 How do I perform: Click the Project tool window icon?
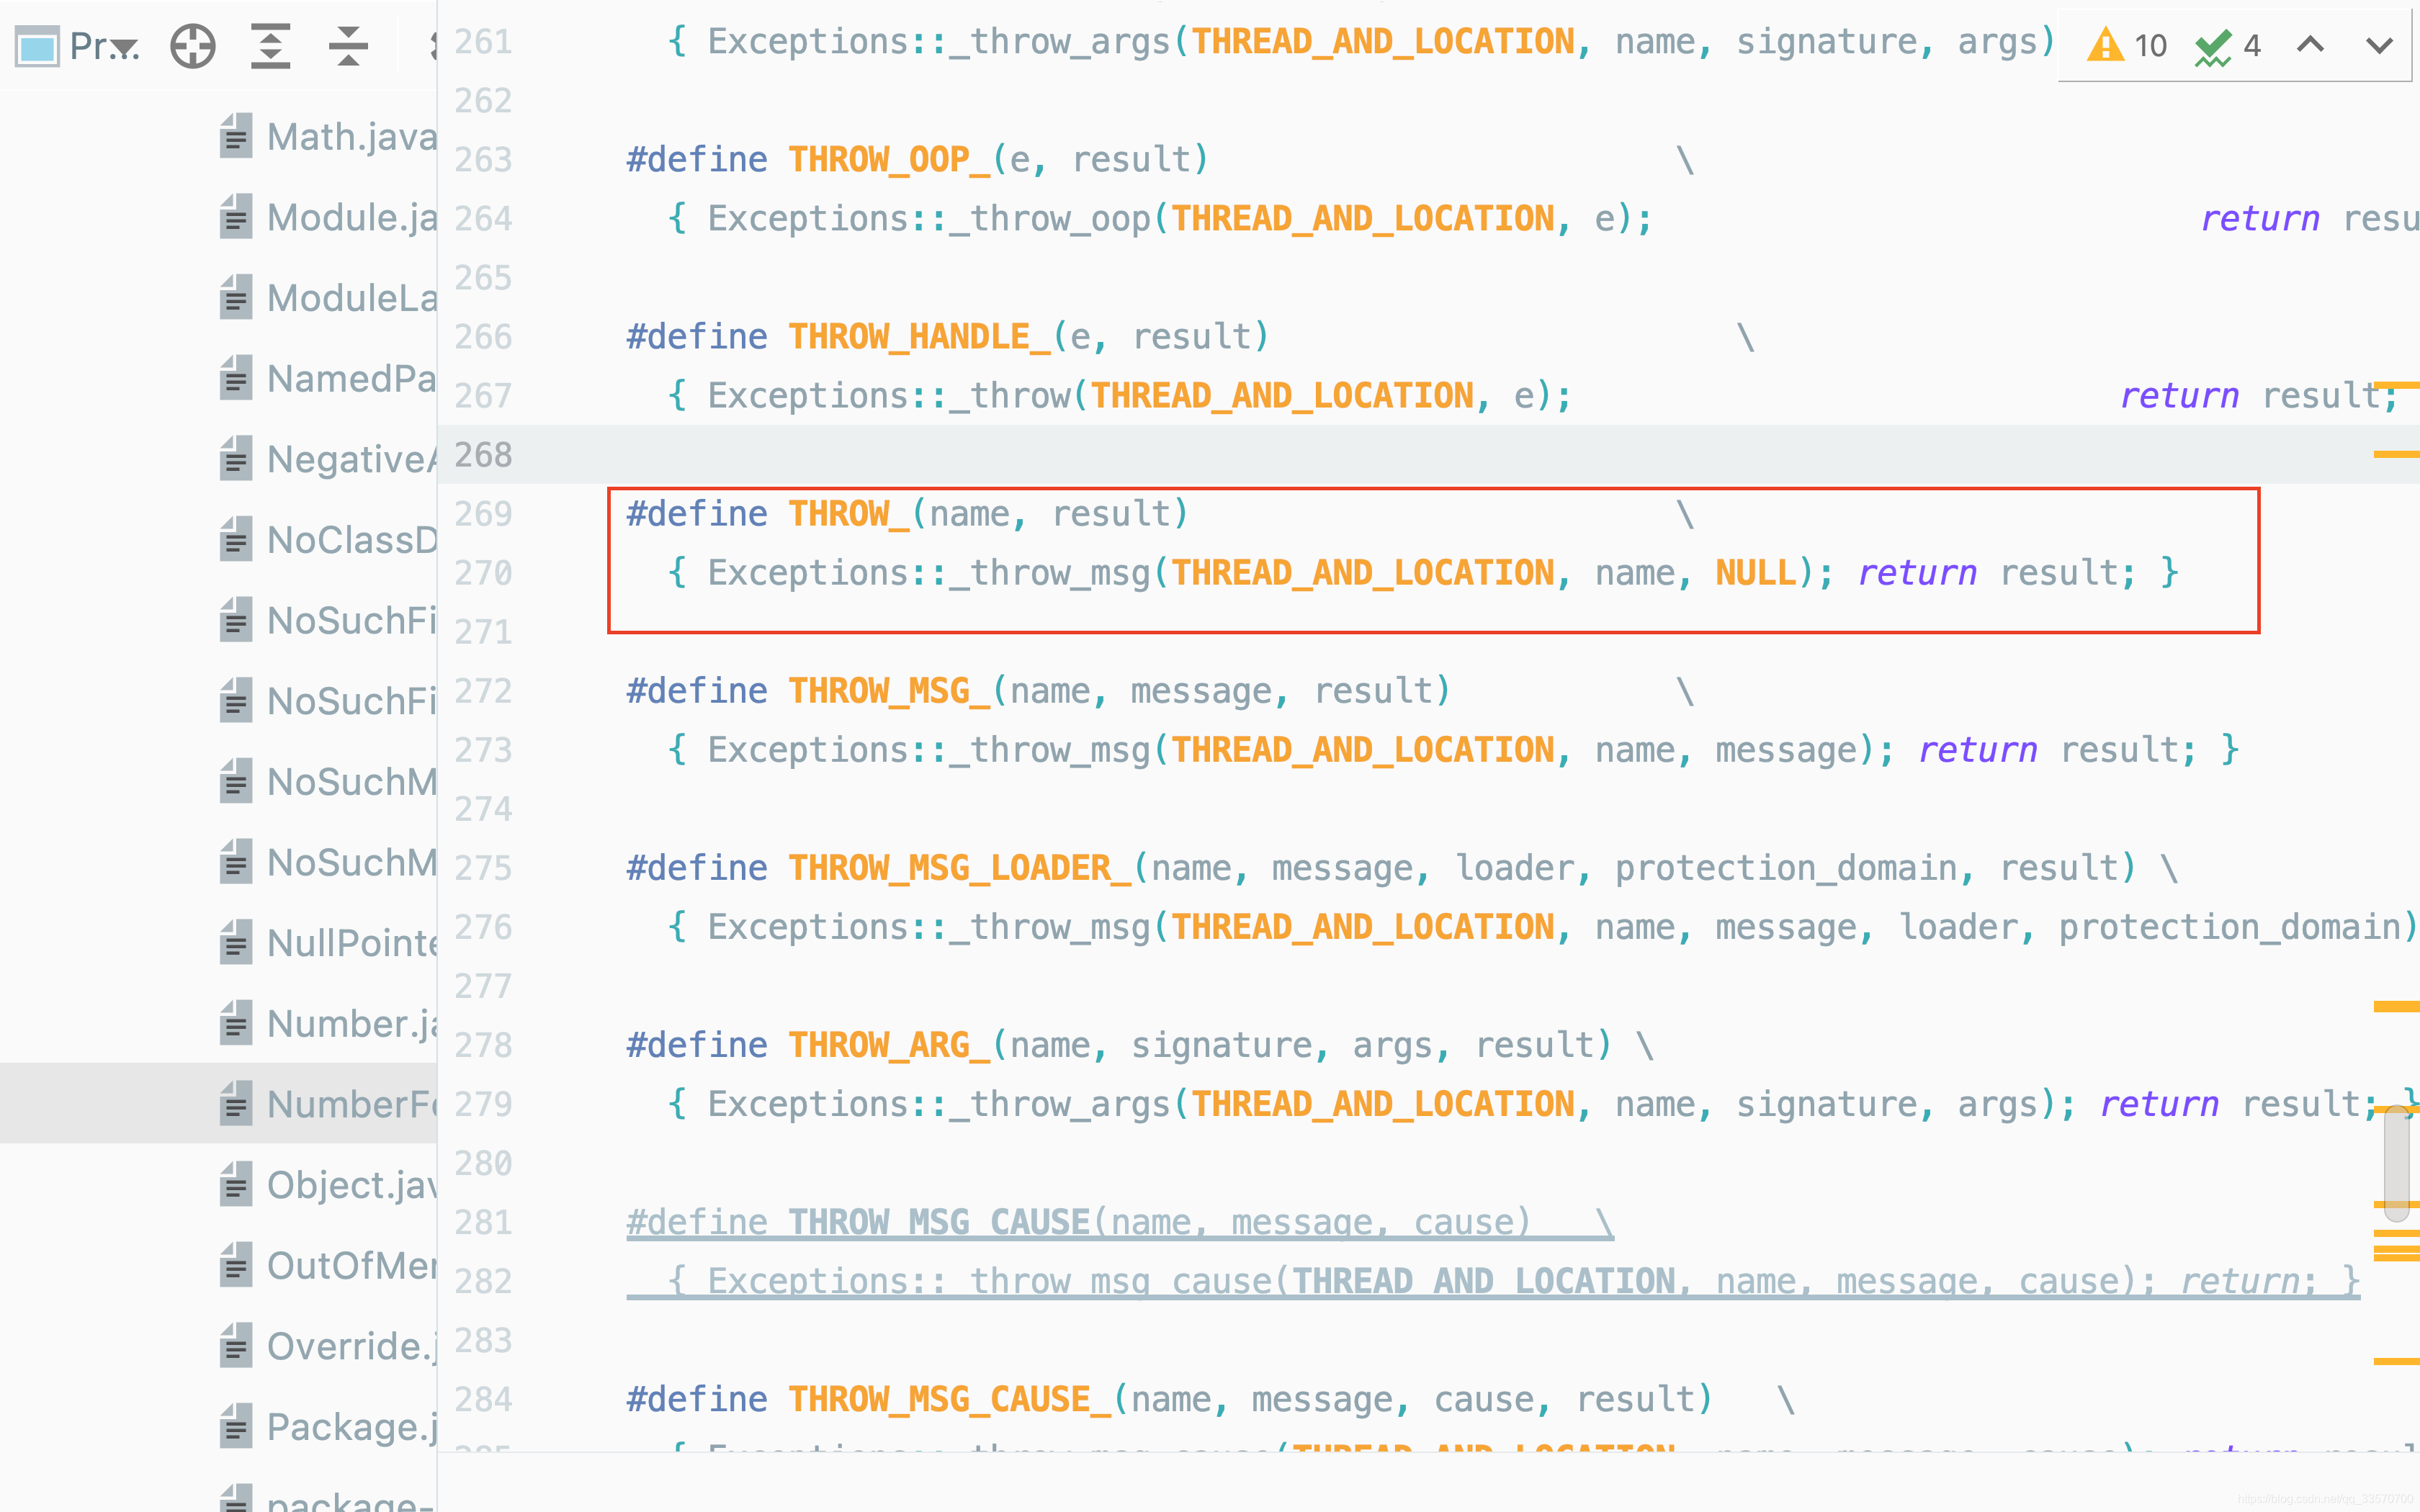37,47
